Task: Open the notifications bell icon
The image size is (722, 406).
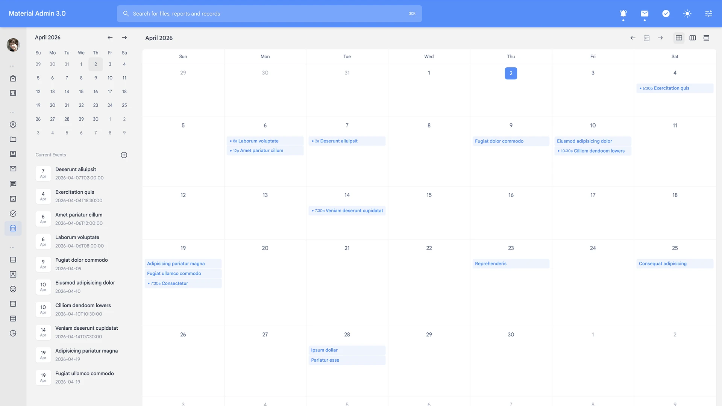Action: tap(623, 14)
